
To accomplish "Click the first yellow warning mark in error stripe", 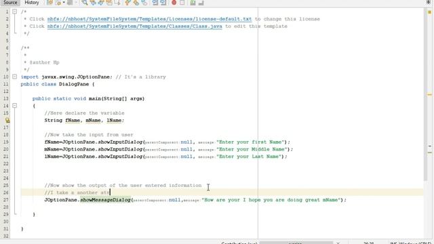I will coord(429,95).
